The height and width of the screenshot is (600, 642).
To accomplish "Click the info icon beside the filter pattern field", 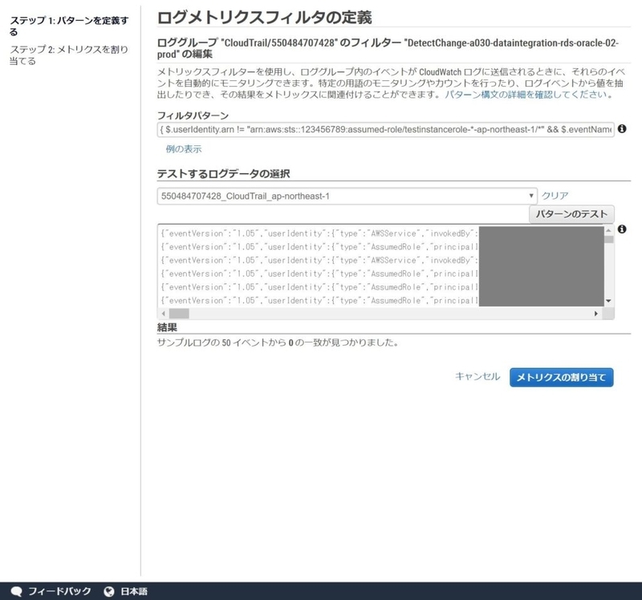I will pos(621,129).
